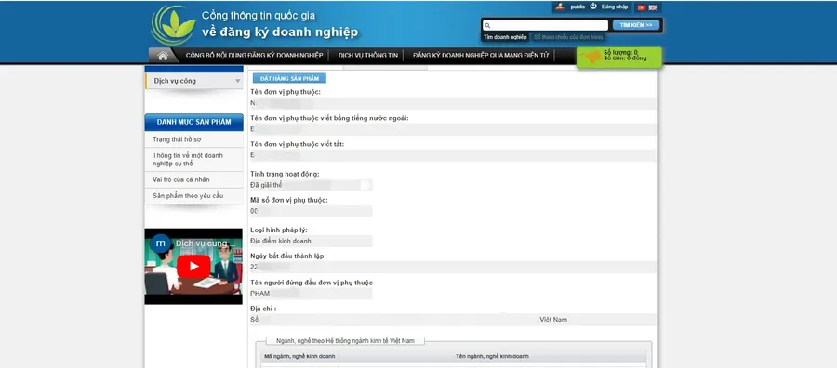Click the portal title về đăng ký doanh nghiệp
This screenshot has width=837, height=368.
[x=280, y=32]
